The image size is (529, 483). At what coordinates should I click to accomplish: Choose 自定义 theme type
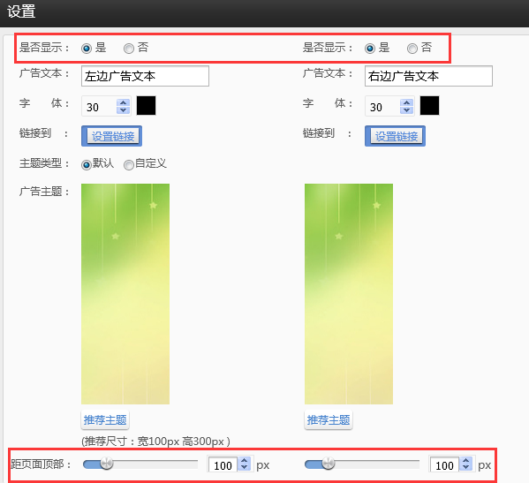coord(129,165)
